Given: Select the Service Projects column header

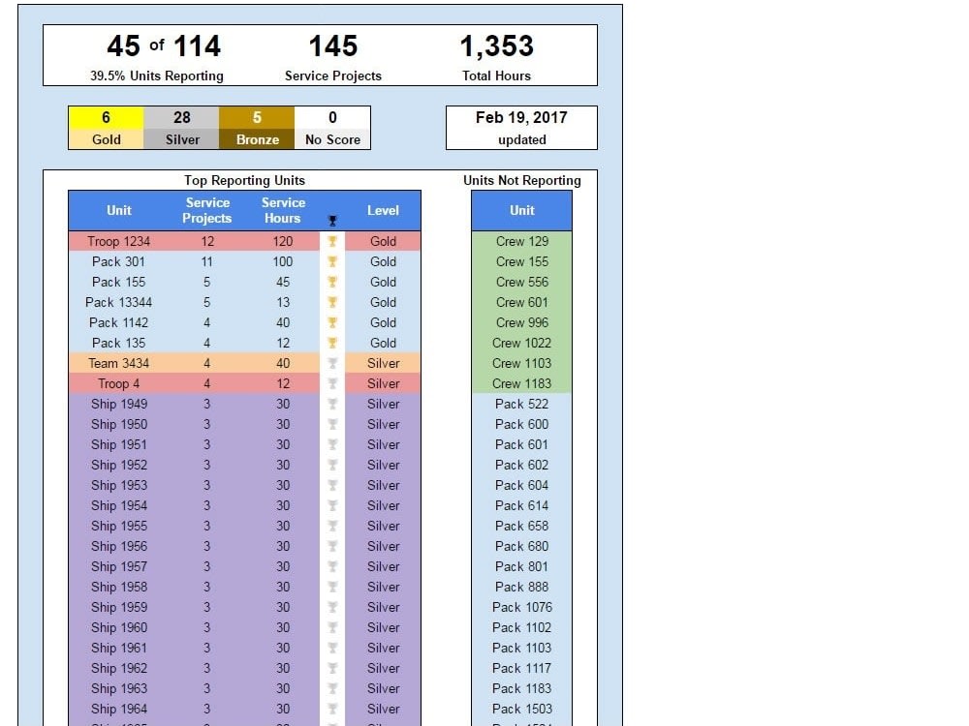Looking at the screenshot, I should point(206,210).
